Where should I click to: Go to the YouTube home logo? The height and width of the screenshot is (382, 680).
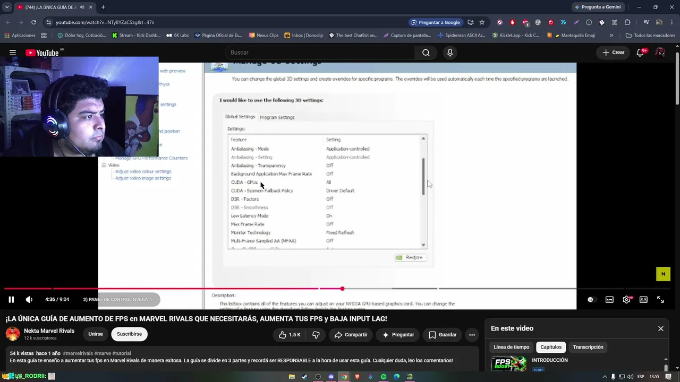(x=43, y=53)
